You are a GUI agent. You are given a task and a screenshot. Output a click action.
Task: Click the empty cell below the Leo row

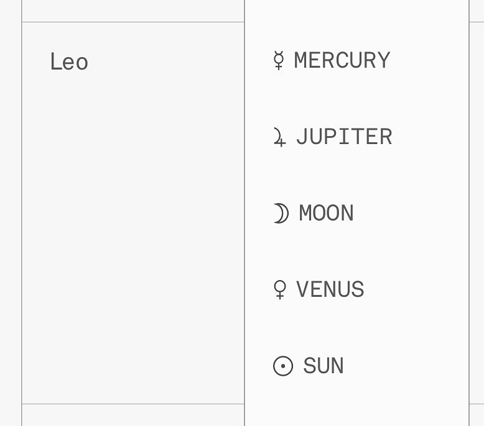(x=133, y=415)
